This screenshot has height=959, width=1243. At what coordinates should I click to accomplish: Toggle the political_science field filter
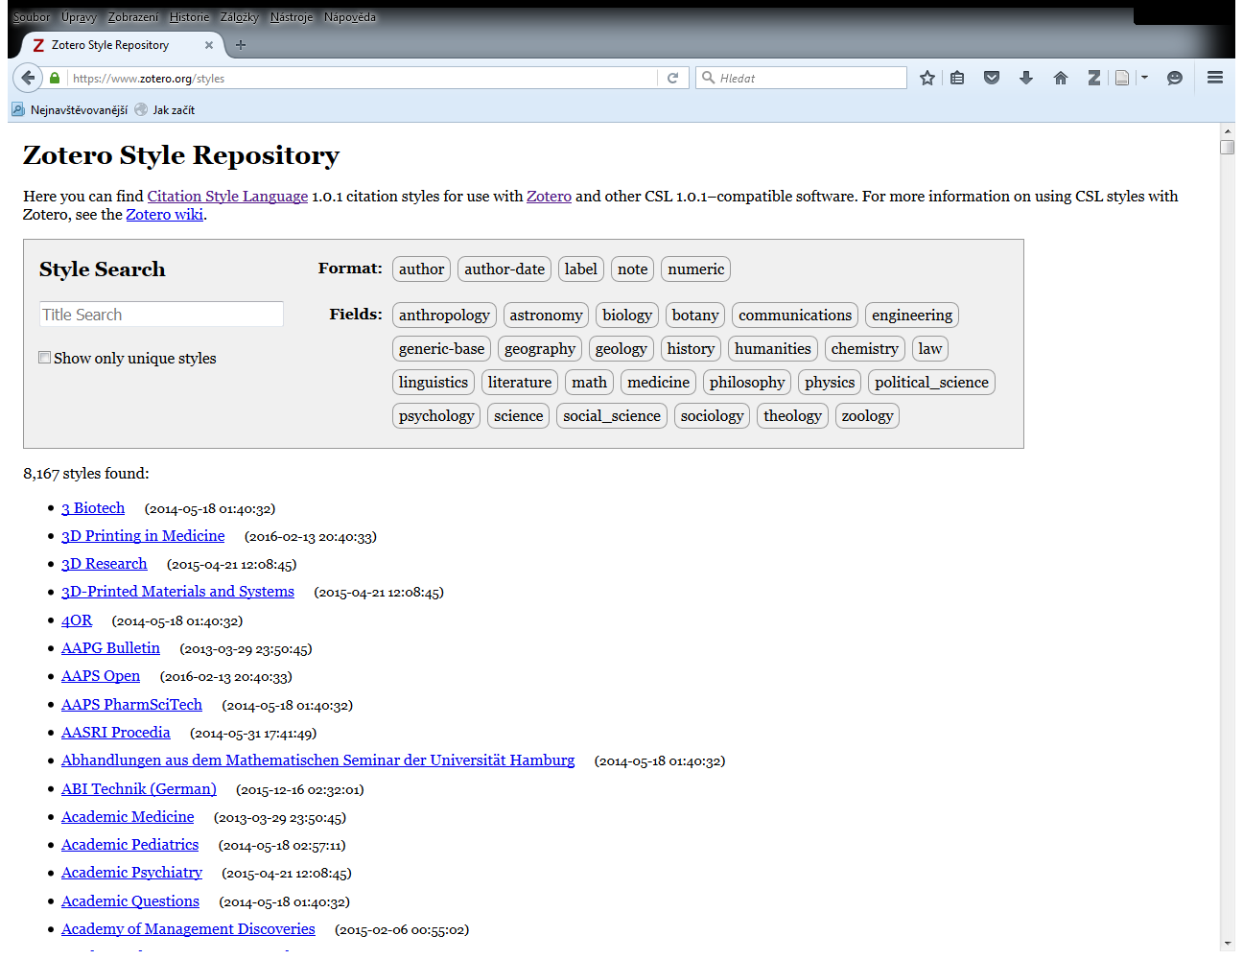coord(931,383)
